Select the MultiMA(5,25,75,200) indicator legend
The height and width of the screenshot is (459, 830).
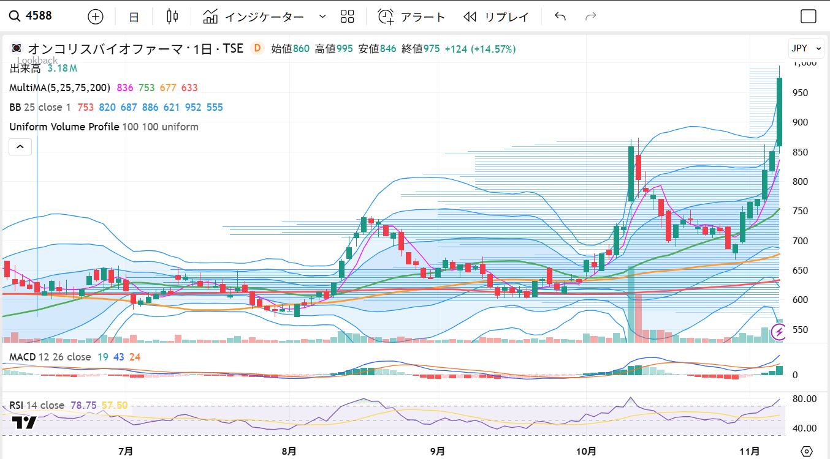[60, 88]
